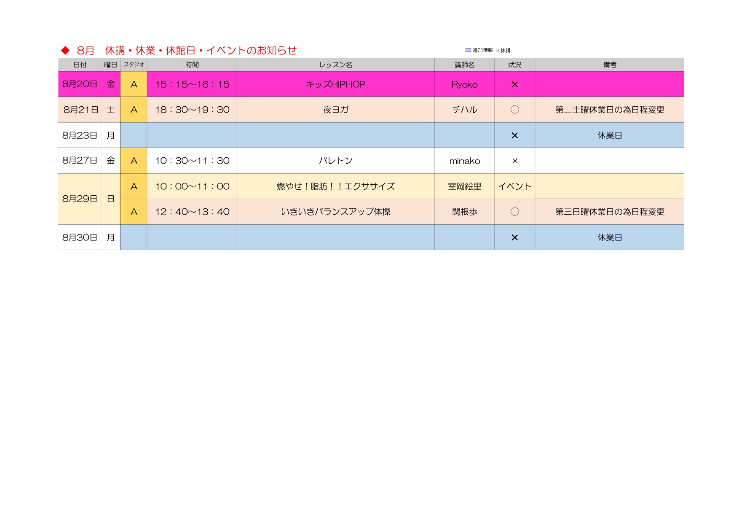This screenshot has width=739, height=523.
Task: Click the × status in the バレトン row
Action: pos(514,161)
